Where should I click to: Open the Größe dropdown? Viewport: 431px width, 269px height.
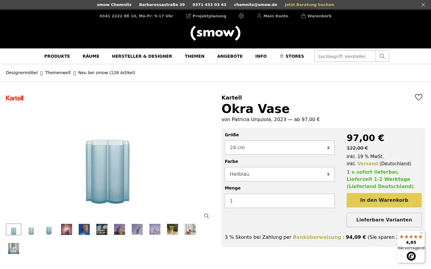point(280,148)
